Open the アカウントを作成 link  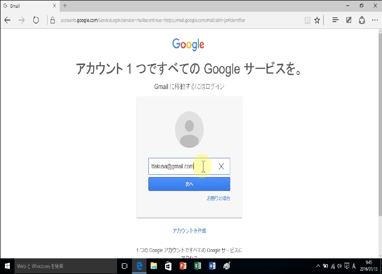(190, 230)
